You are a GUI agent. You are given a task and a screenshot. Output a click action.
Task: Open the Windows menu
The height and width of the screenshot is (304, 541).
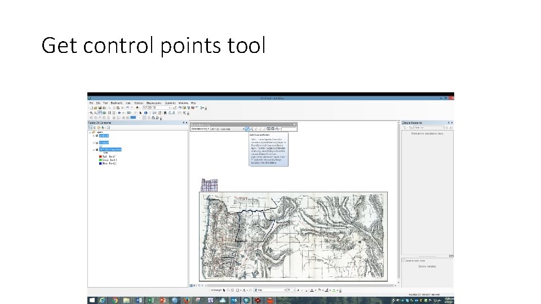183,103
